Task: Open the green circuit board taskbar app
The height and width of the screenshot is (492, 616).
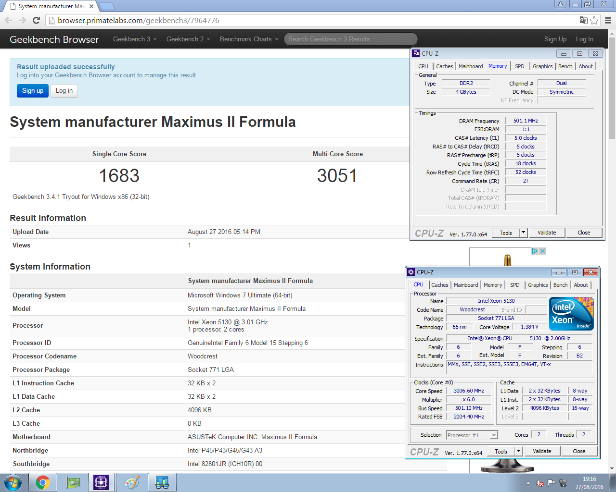Action: click(x=73, y=482)
